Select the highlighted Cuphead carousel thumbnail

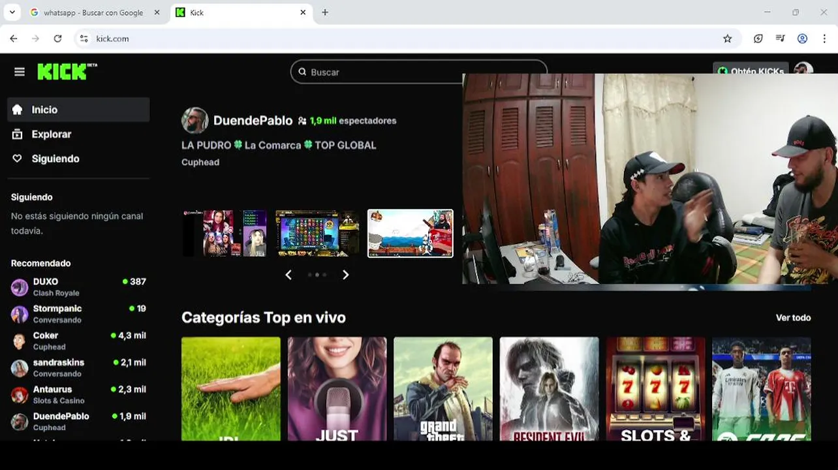[x=410, y=233]
